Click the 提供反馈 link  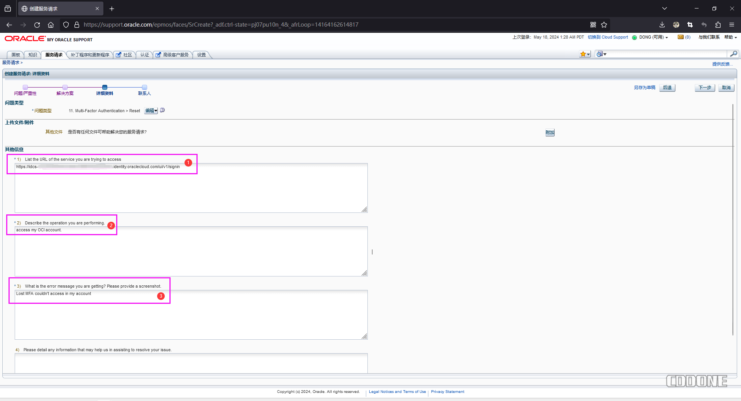[x=722, y=64]
